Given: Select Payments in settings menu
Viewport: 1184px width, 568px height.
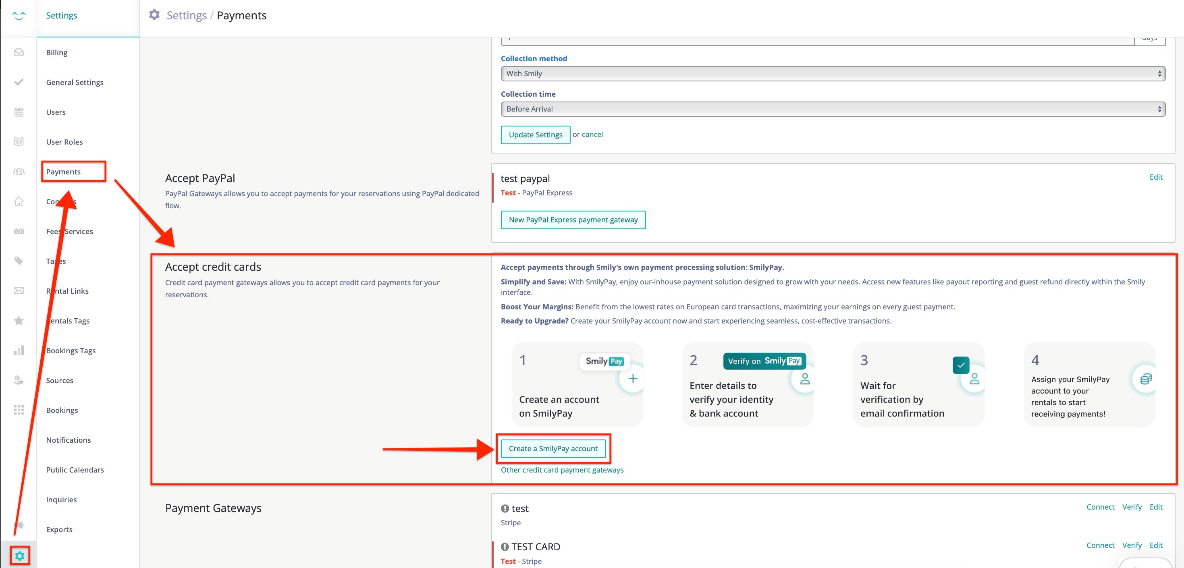Looking at the screenshot, I should click(63, 172).
